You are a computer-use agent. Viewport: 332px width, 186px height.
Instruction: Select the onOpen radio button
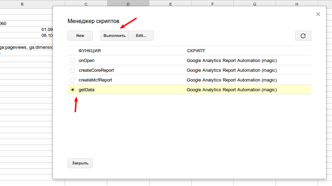pos(72,61)
